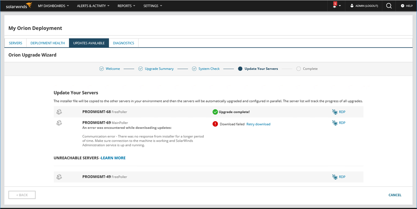Click RDP link for PRODMGMT-68

[x=342, y=112]
